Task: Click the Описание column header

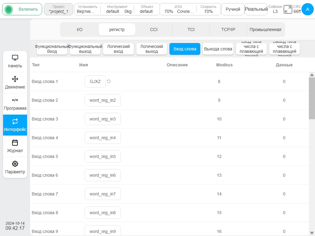Action: tap(177, 65)
